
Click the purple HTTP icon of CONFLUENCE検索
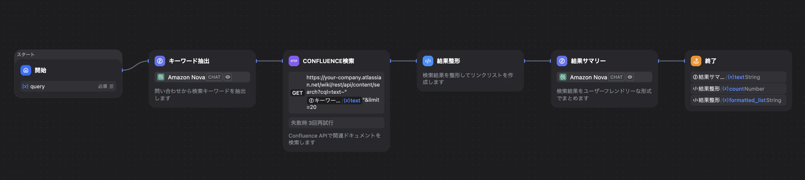pyautogui.click(x=294, y=61)
